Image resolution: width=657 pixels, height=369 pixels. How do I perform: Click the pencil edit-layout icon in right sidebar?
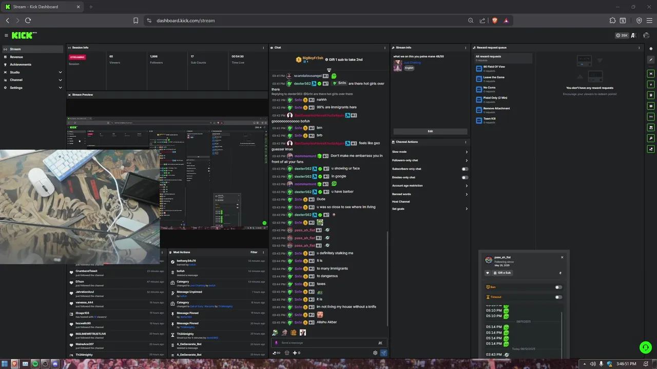651,59
